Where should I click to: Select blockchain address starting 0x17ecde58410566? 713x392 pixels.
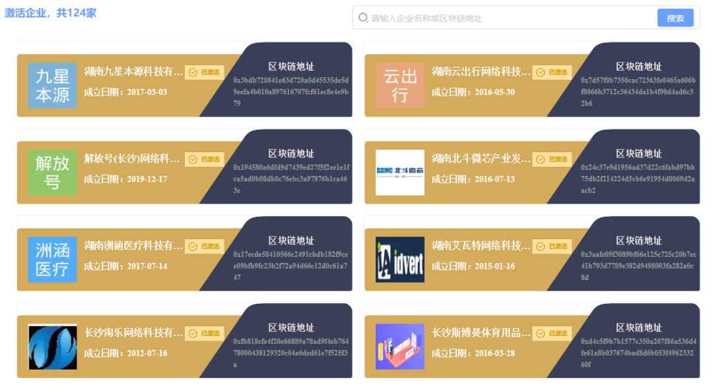290,266
